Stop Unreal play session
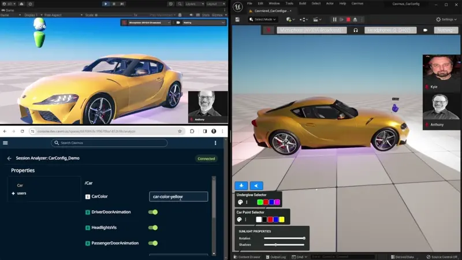This screenshot has width=462, height=260. [x=348, y=20]
